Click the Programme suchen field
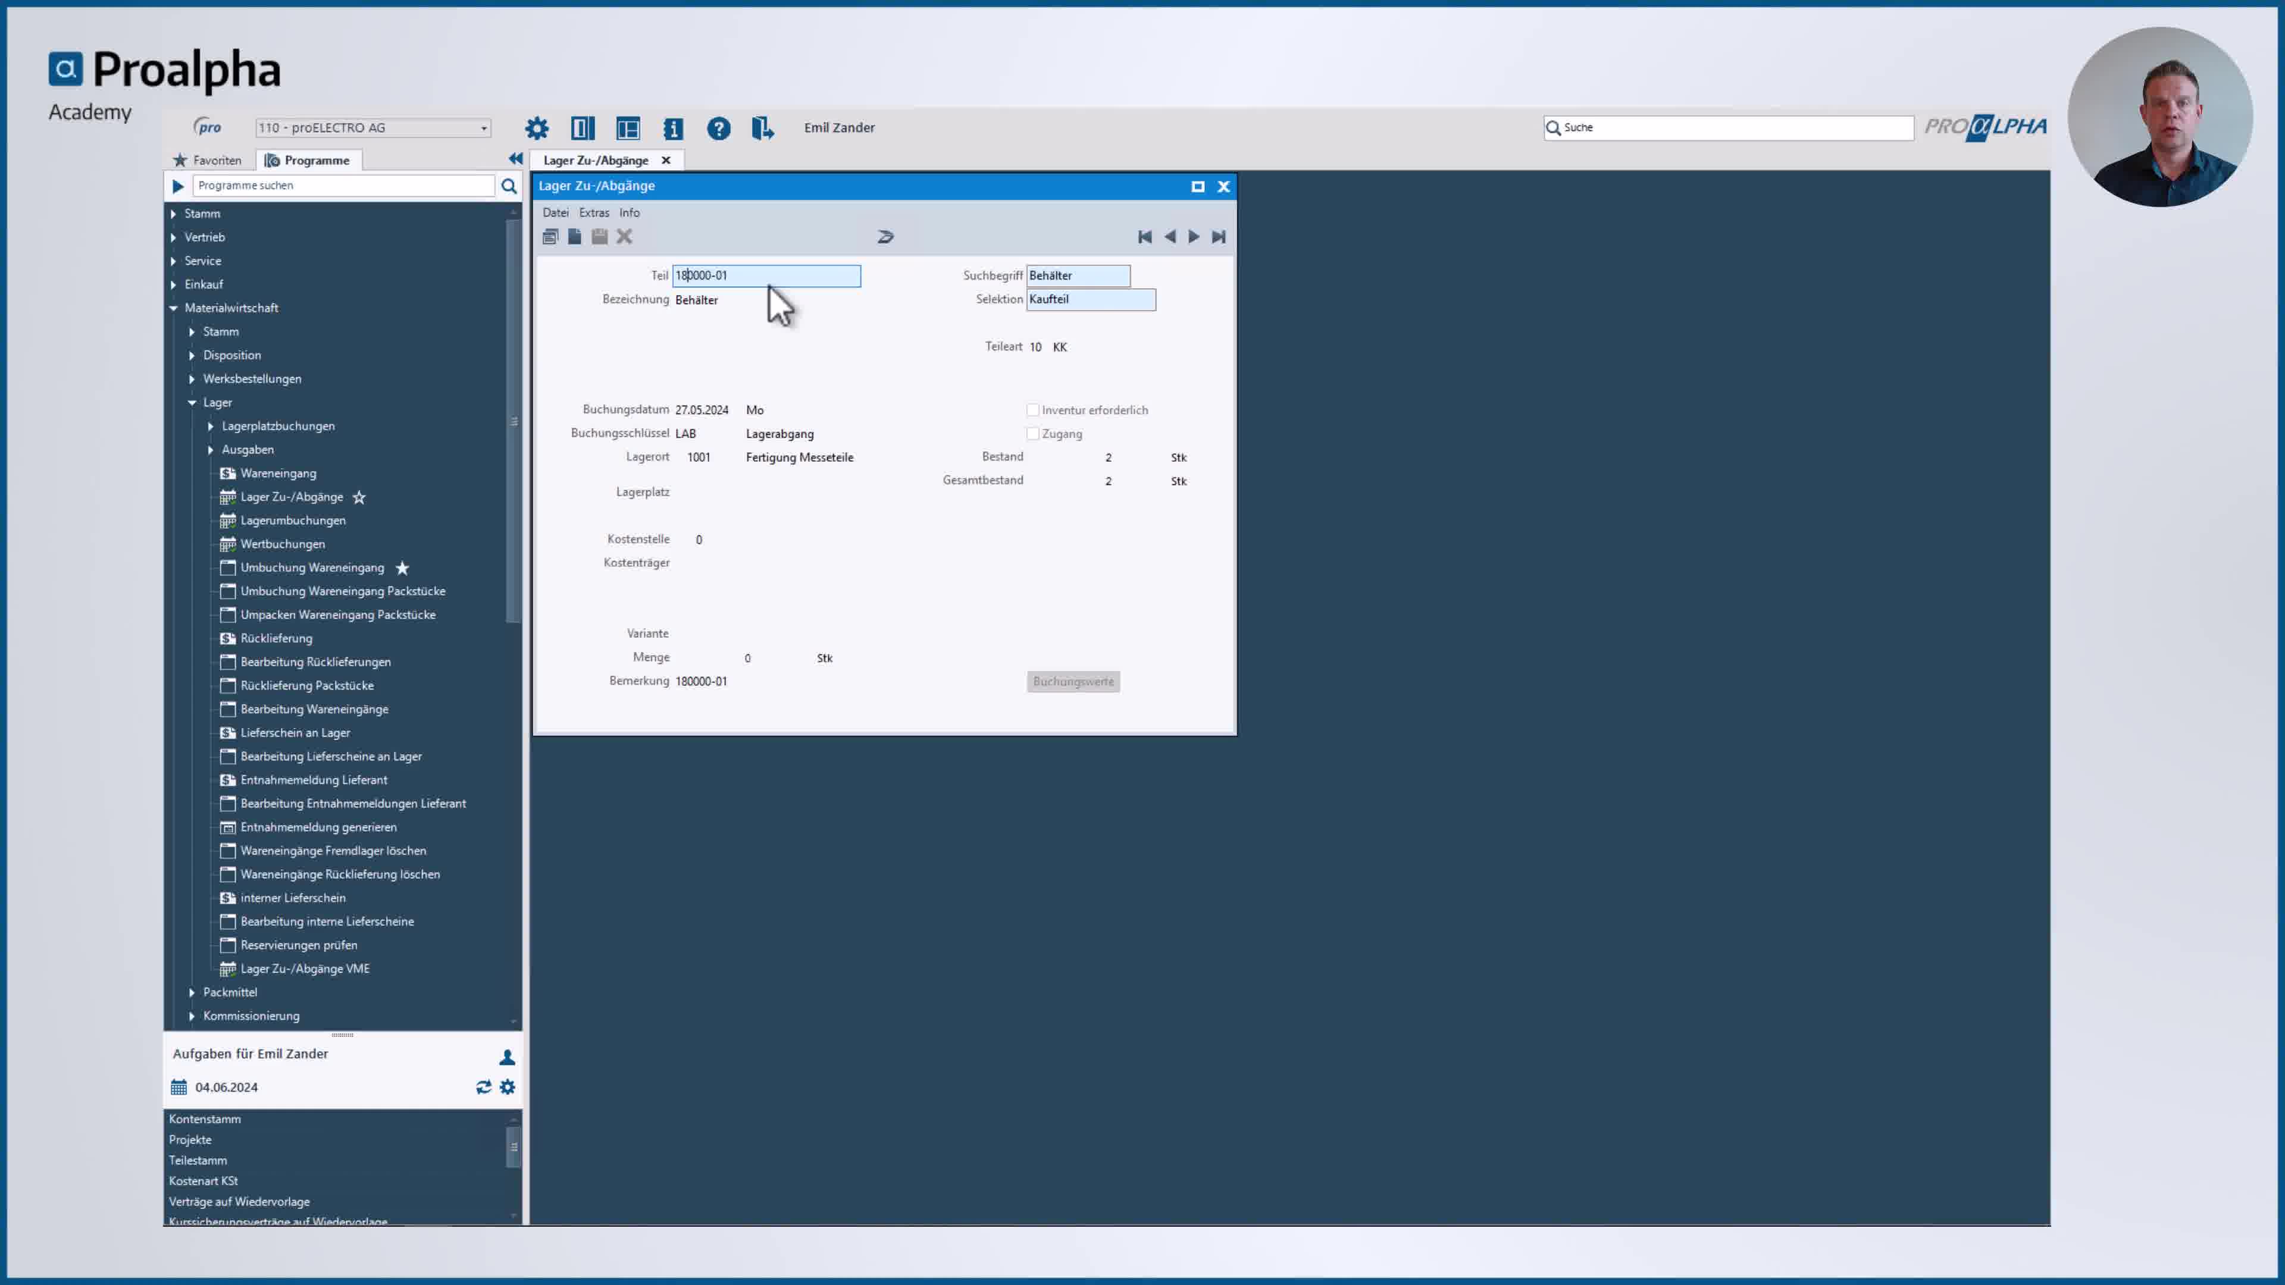The height and width of the screenshot is (1285, 2285). [x=344, y=186]
